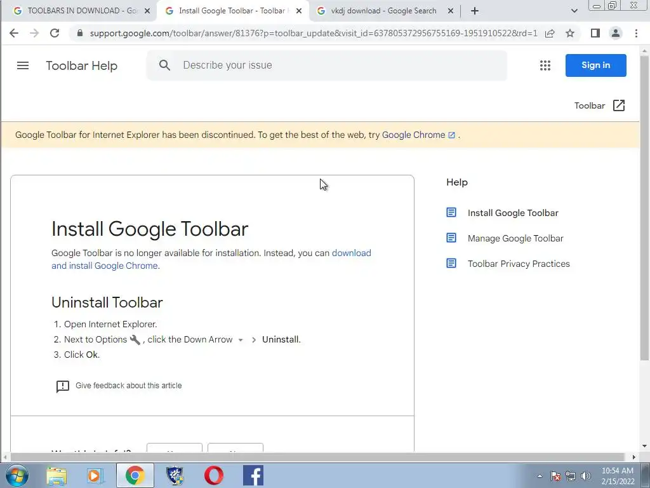This screenshot has height=488, width=650.
Task: Show hidden system tray icons
Action: coord(540,476)
